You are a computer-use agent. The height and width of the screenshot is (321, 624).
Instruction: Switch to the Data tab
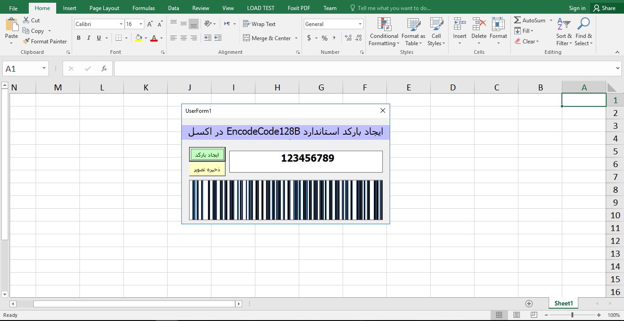174,8
